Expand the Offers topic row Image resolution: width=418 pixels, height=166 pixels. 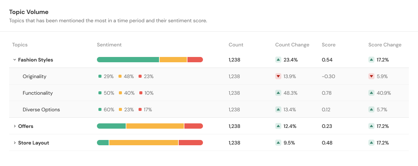point(14,126)
